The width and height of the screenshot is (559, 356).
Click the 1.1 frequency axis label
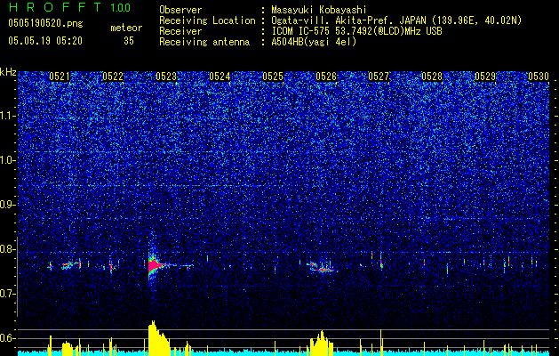click(7, 116)
